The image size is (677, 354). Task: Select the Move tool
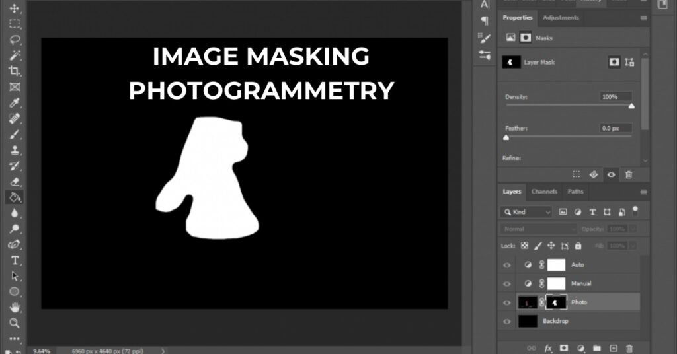[x=15, y=8]
